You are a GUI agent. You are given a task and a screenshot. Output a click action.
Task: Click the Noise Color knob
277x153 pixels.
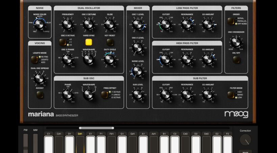click(39, 24)
